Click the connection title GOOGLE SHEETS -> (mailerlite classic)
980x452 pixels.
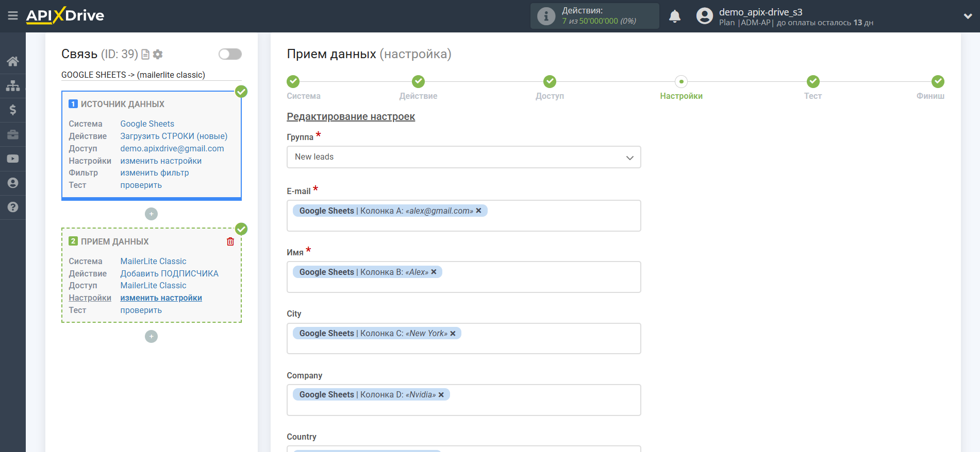[133, 75]
